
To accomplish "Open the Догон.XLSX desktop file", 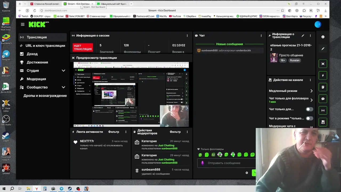I will point(6,88).
